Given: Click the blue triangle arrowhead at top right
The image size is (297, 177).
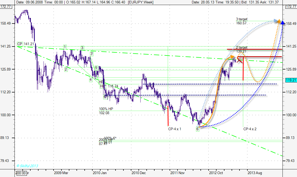Looking at the screenshot, I should (282, 23).
